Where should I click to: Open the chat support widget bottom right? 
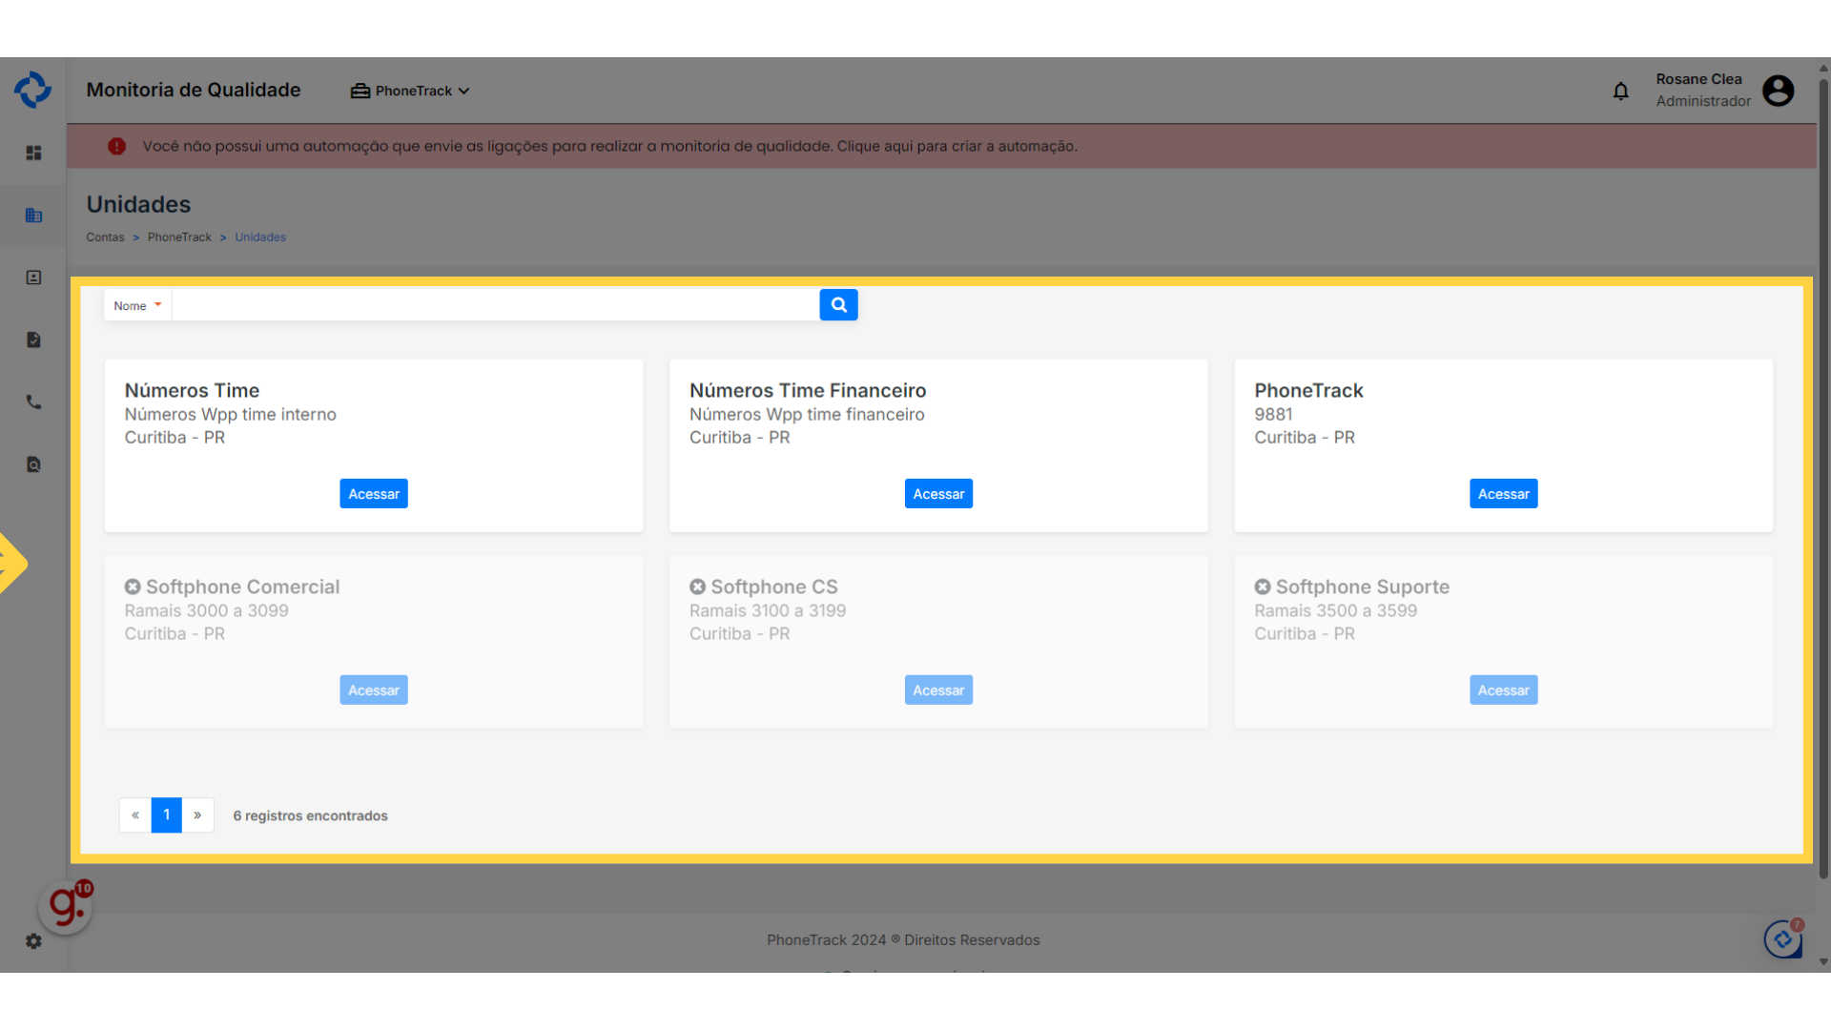click(1782, 939)
